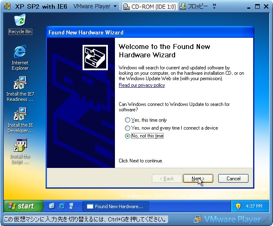Click the 4:37 PM system clock
This screenshot has width=273, height=226.
tap(253, 206)
